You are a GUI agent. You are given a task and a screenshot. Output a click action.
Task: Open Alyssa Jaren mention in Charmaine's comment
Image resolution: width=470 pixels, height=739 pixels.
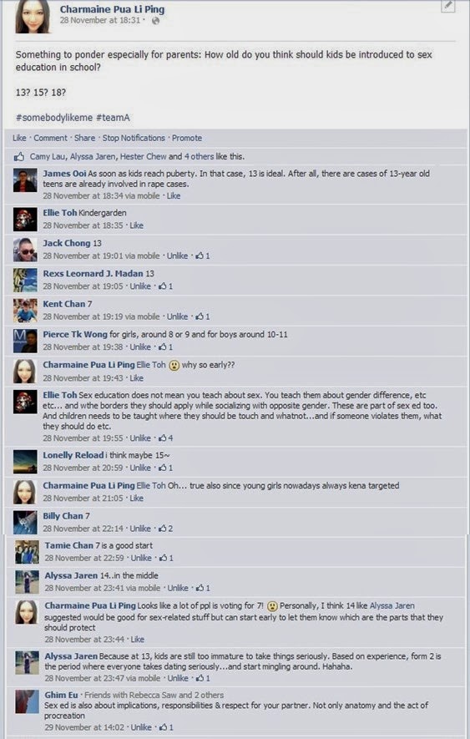point(392,606)
